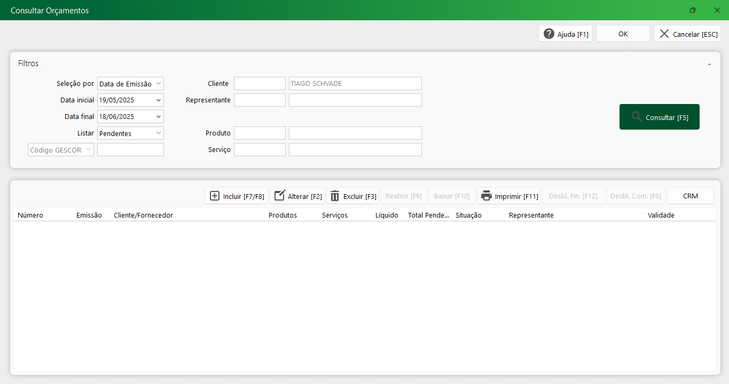
Task: Click the Excluir trash can icon
Action: [x=335, y=196]
